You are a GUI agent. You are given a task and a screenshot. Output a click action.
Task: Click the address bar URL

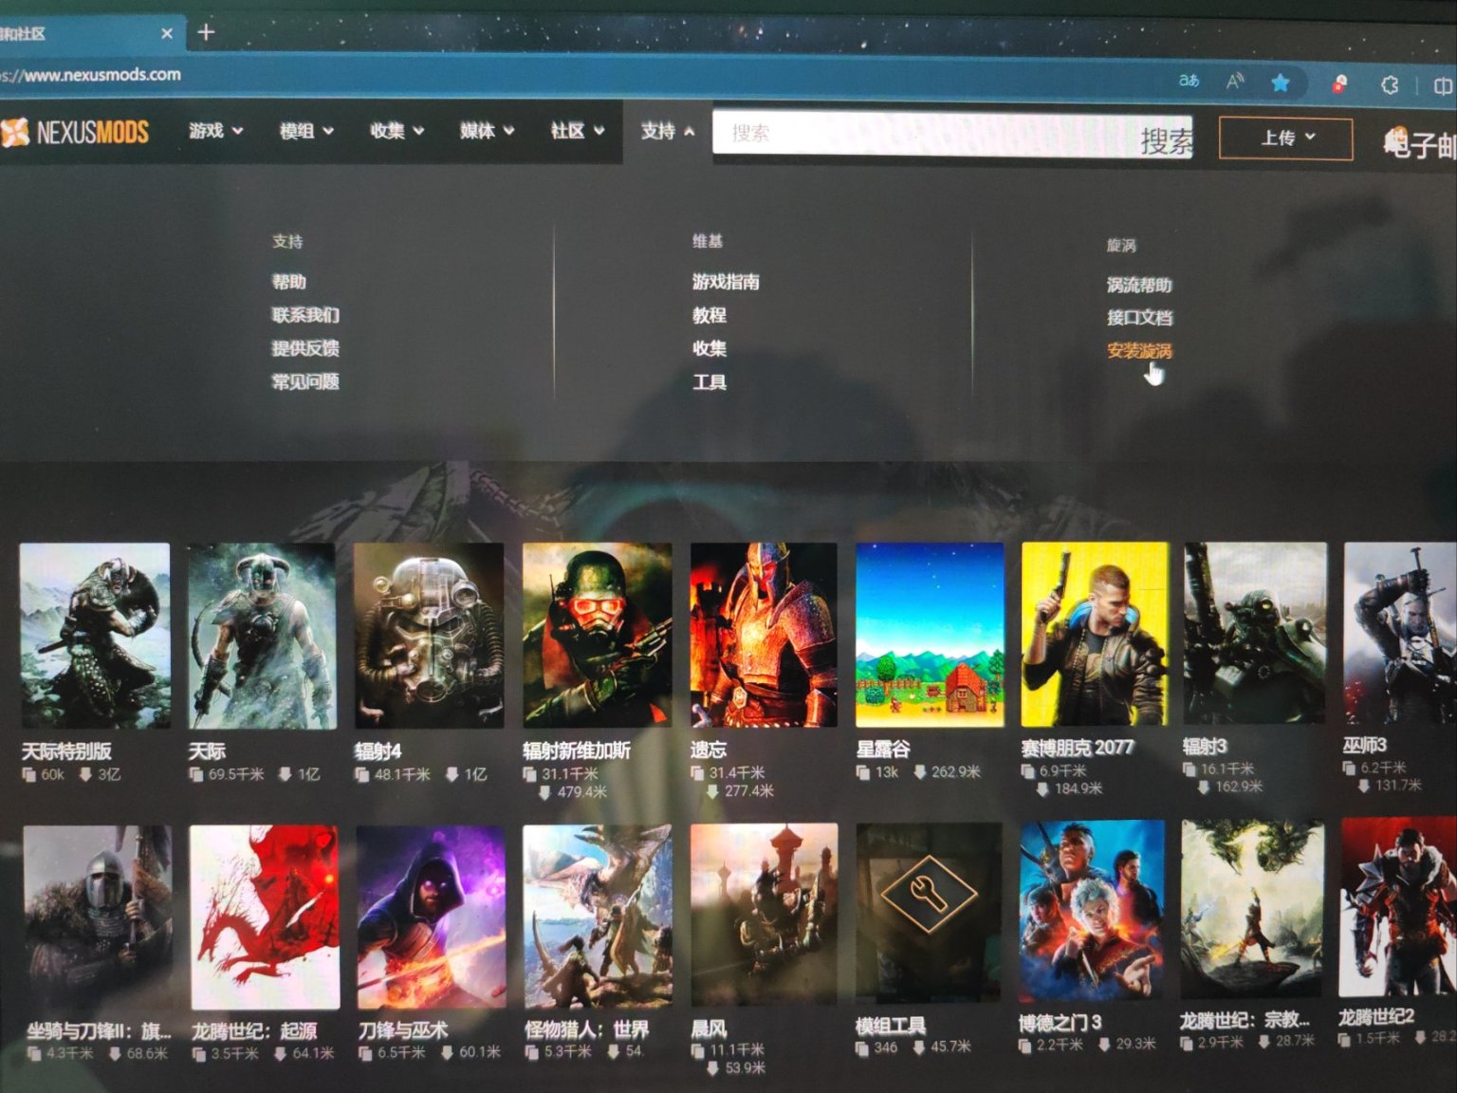tap(92, 74)
